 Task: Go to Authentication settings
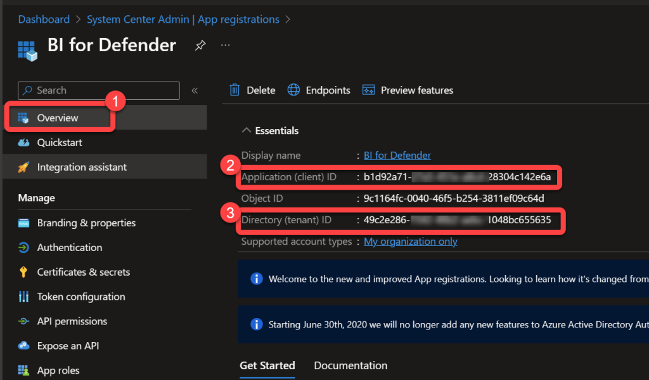pyautogui.click(x=69, y=248)
